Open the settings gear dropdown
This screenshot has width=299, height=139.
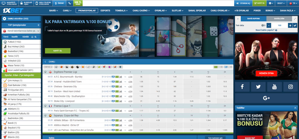pyautogui.click(x=271, y=3)
